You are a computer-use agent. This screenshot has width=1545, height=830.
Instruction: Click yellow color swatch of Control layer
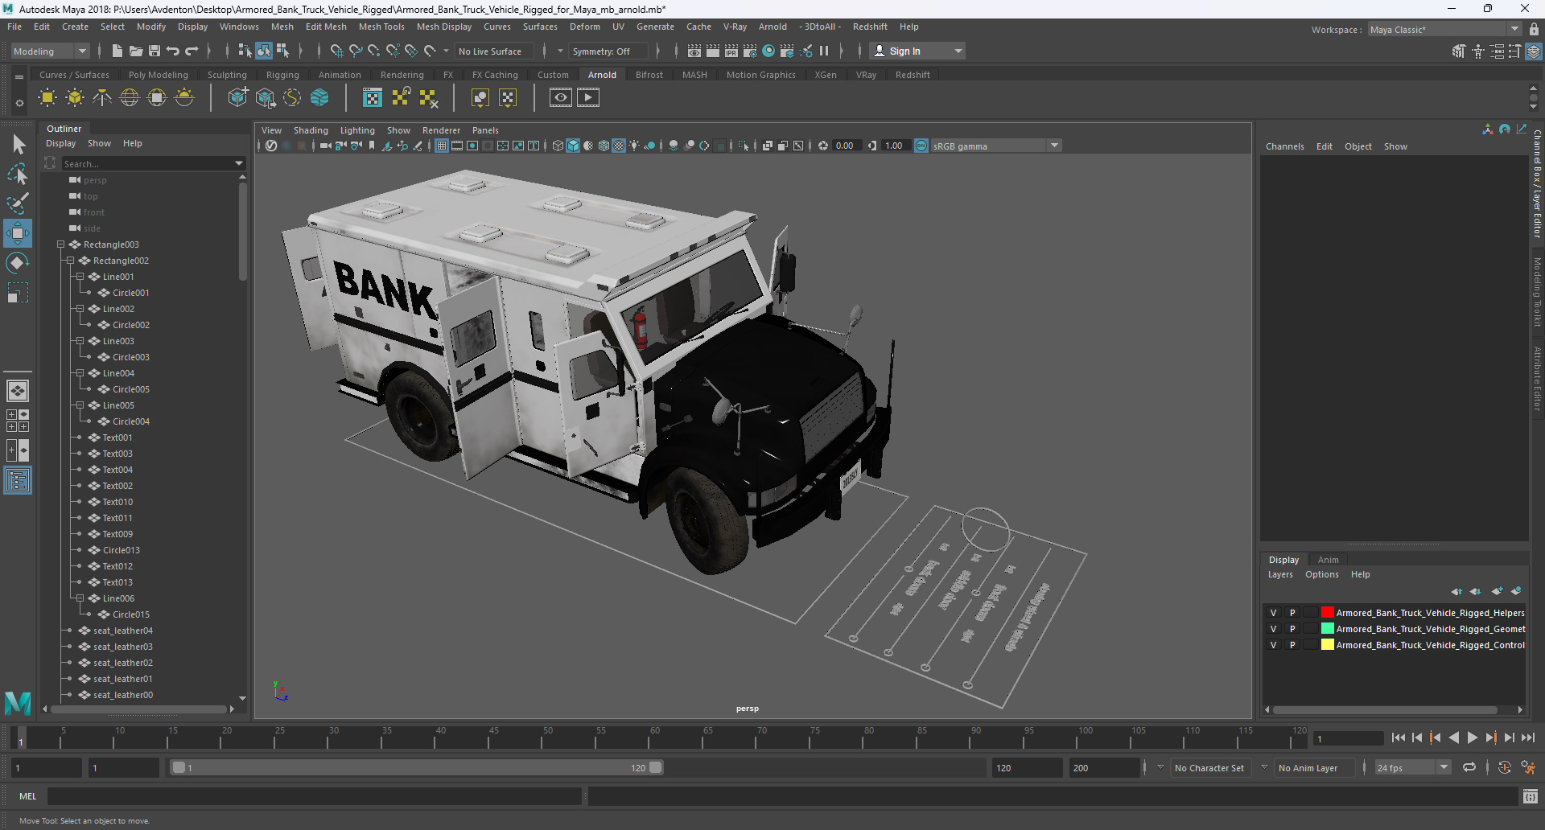(1328, 645)
